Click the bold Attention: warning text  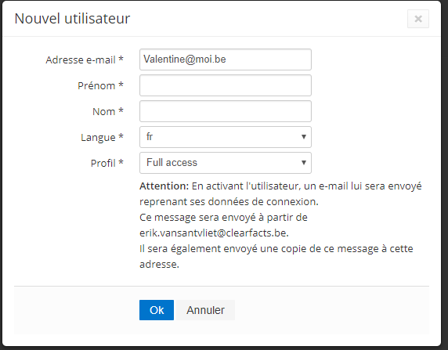tap(164, 186)
